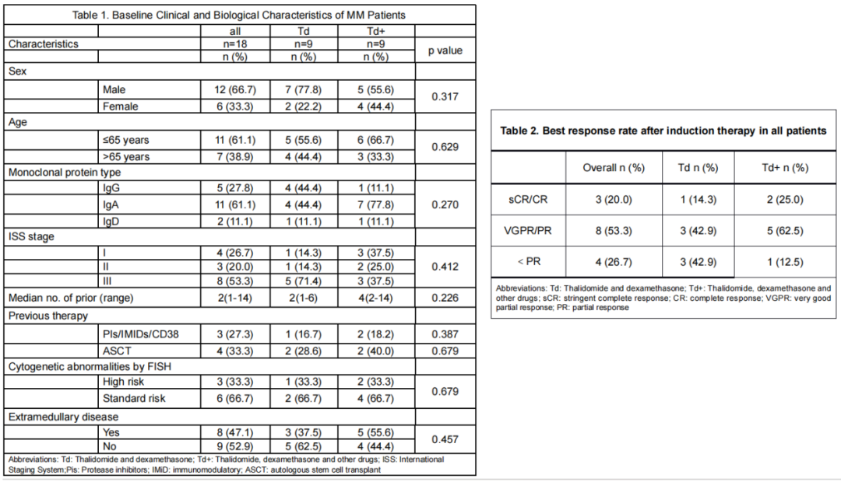Select the 'Median no. of prior (range)' label
841x482 pixels.
[x=71, y=298]
